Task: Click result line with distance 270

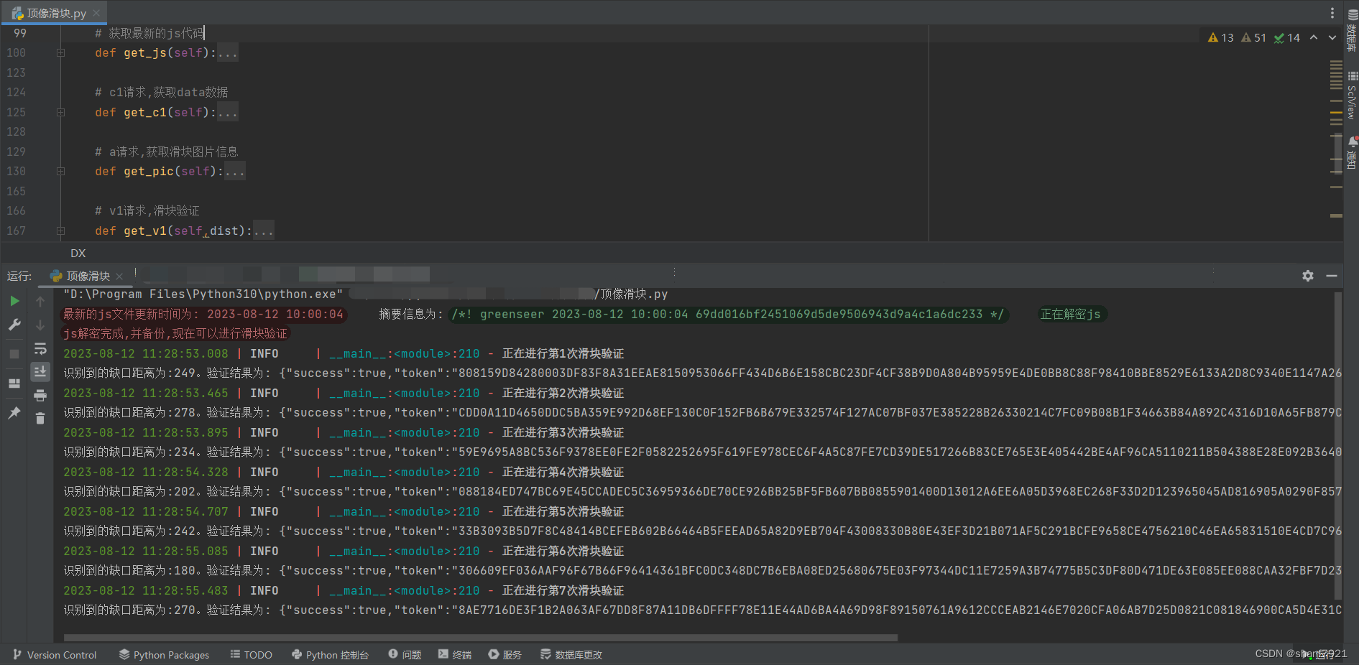Action: pos(702,610)
